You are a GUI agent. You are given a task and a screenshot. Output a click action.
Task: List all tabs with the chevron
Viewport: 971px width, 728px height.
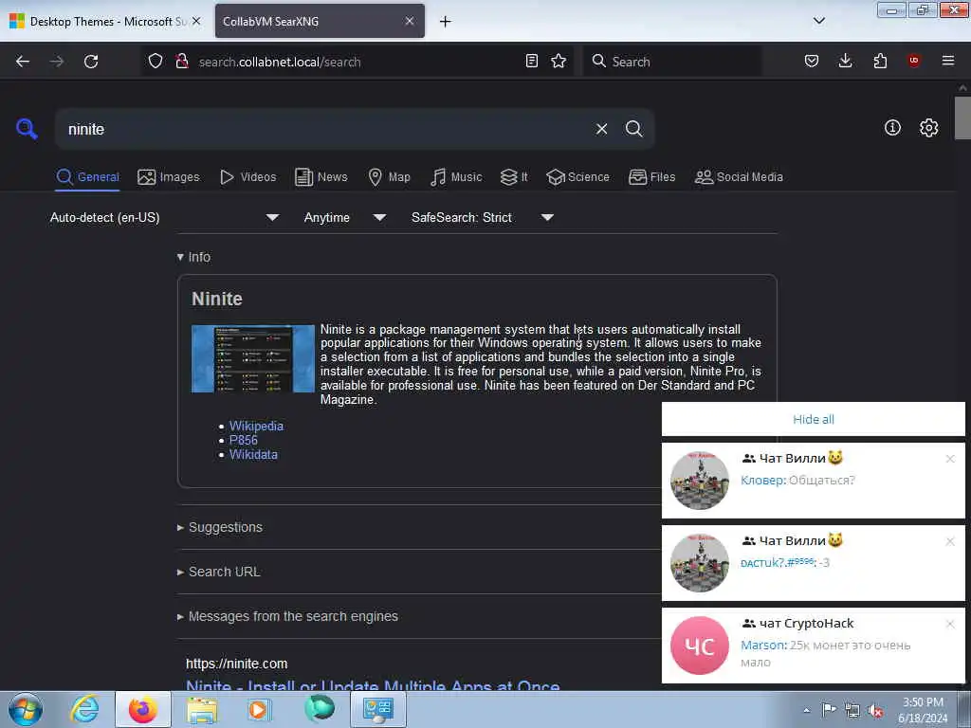818,21
